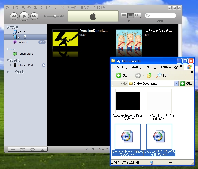Image resolution: width=198 pixels, height=169 pixels.
Task: Open iTunes 詳細(A) menu
Action: (85, 7)
